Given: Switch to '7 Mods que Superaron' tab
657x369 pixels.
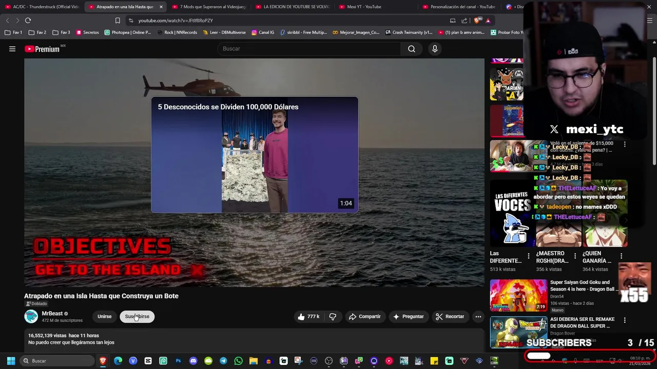Looking at the screenshot, I should 209,7.
